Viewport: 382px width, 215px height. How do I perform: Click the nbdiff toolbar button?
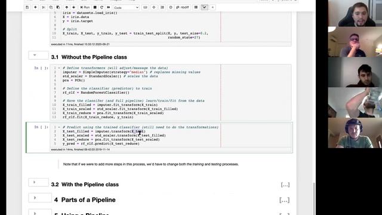(183, 7)
